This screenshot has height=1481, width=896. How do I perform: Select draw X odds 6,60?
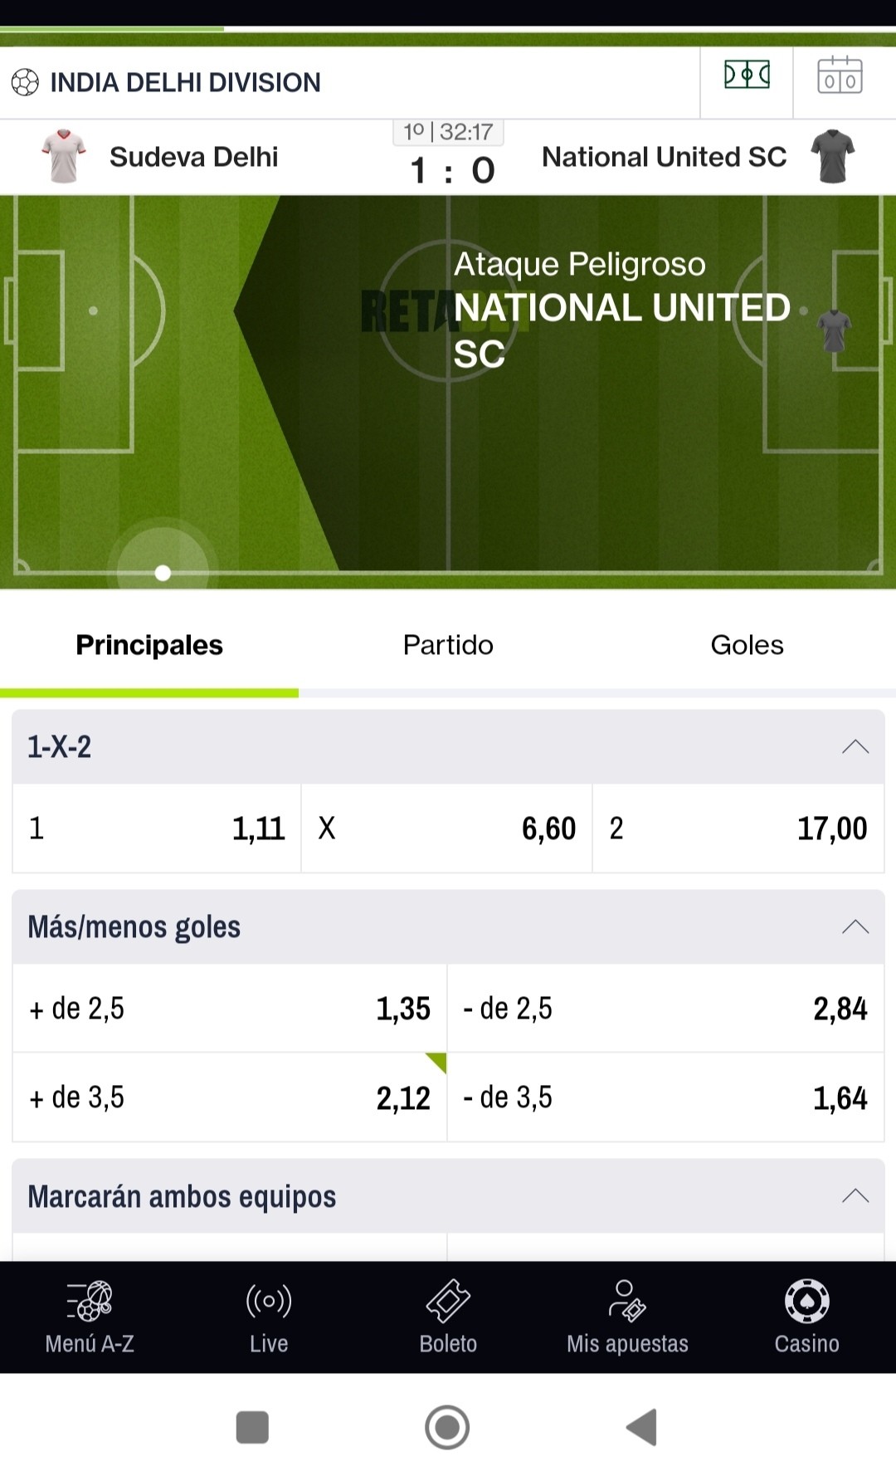447,828
